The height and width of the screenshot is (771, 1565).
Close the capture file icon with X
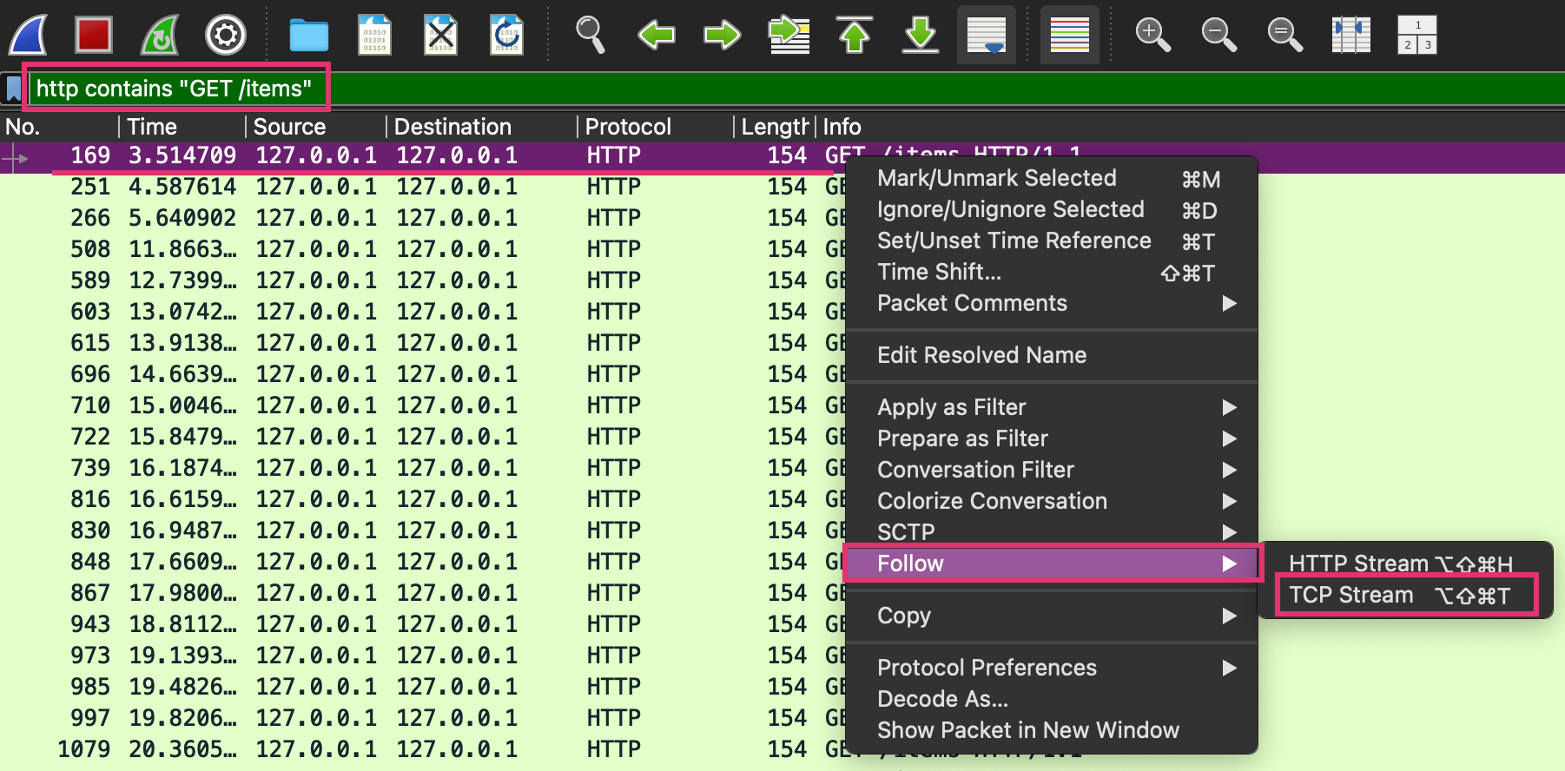pyautogui.click(x=441, y=35)
